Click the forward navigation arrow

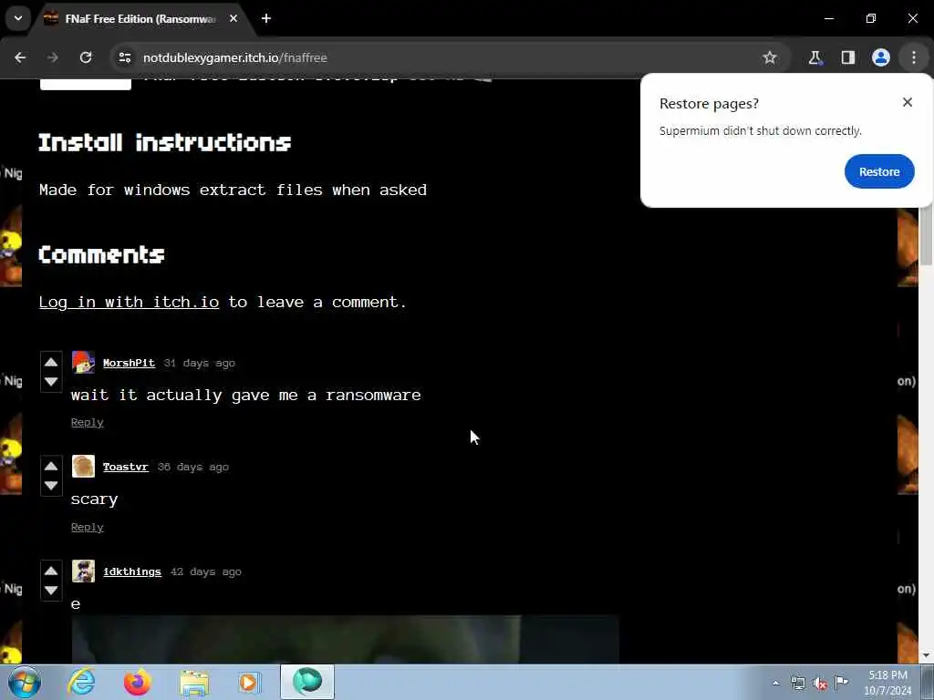53,57
